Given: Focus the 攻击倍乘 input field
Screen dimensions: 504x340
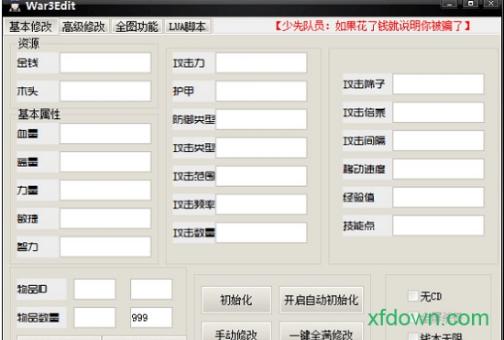Looking at the screenshot, I should click(438, 112).
